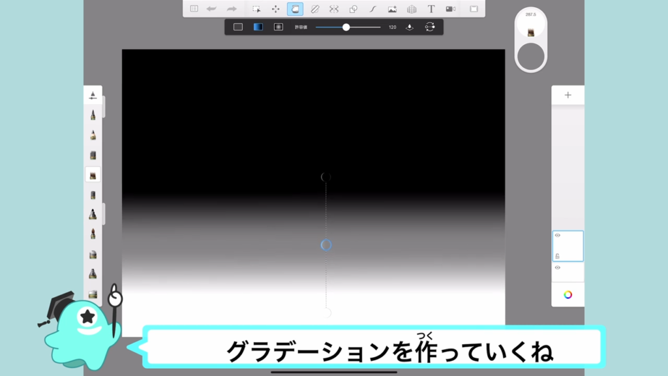This screenshot has height=376, width=668.
Task: Click the tolerance slider handle
Action: 346,27
